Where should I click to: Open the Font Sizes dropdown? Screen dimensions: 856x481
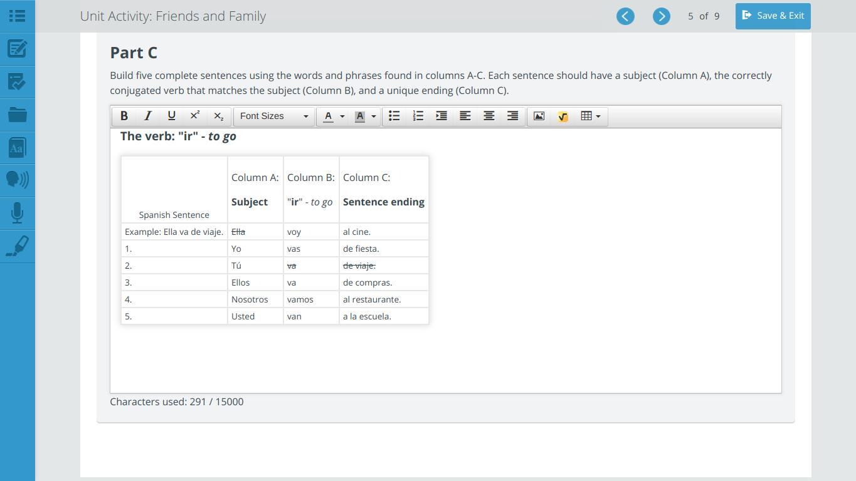[274, 116]
